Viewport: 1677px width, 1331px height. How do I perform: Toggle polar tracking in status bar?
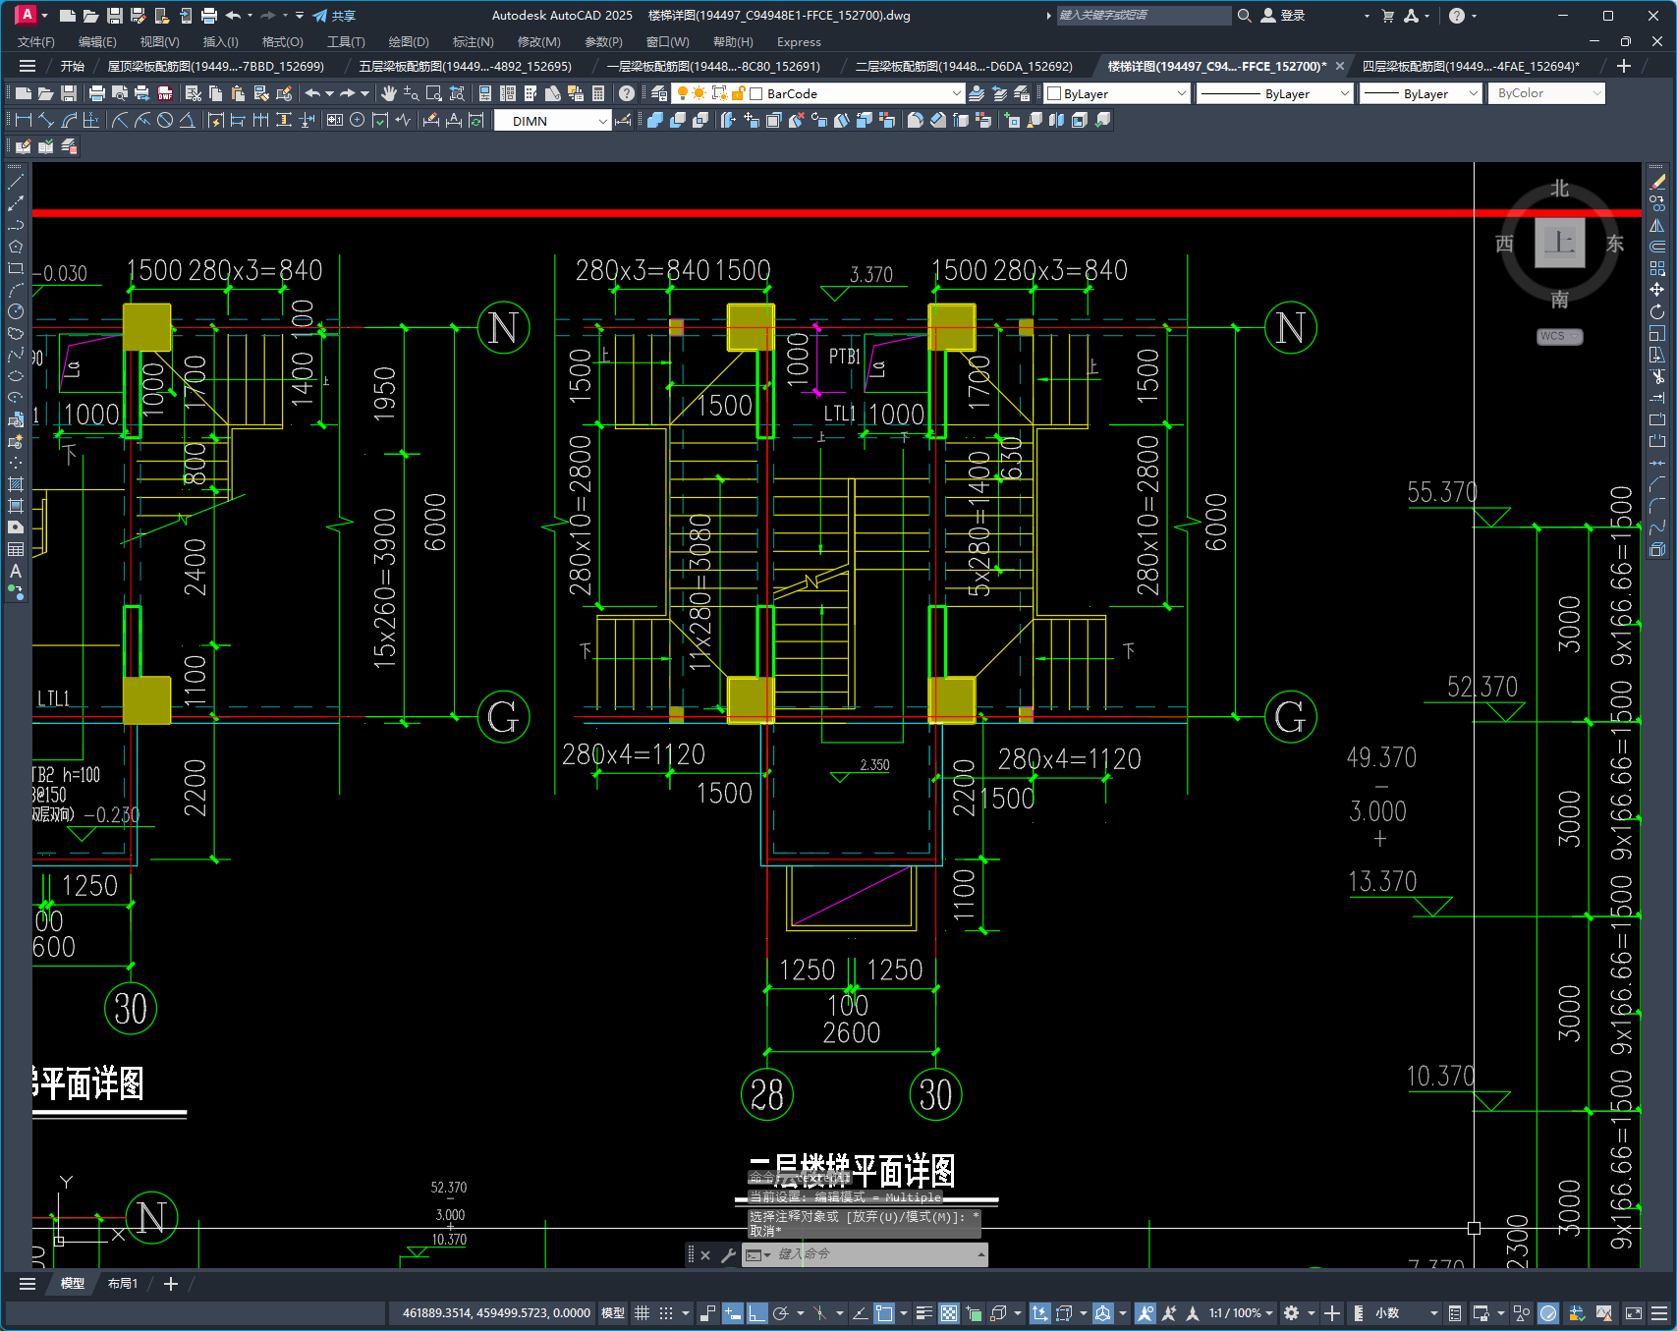tap(781, 1313)
